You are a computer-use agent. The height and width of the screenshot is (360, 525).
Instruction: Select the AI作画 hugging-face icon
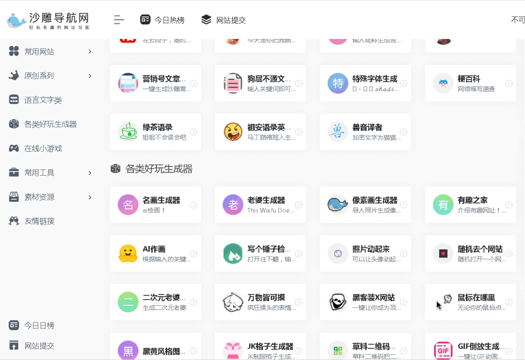coord(128,253)
